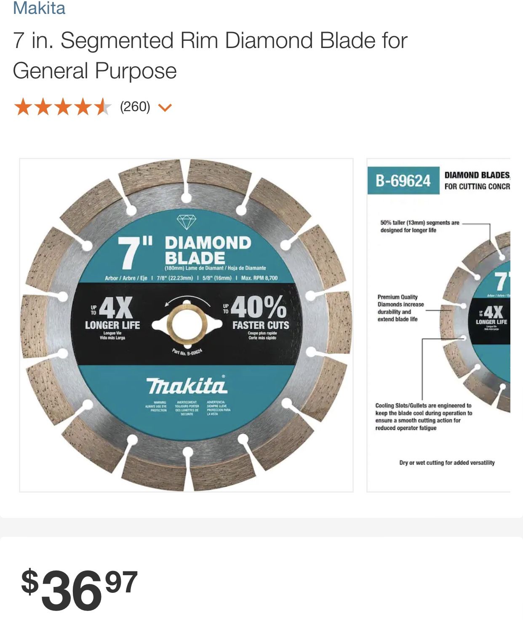Click the "4X Longer Life" label on the blade

[112, 317]
